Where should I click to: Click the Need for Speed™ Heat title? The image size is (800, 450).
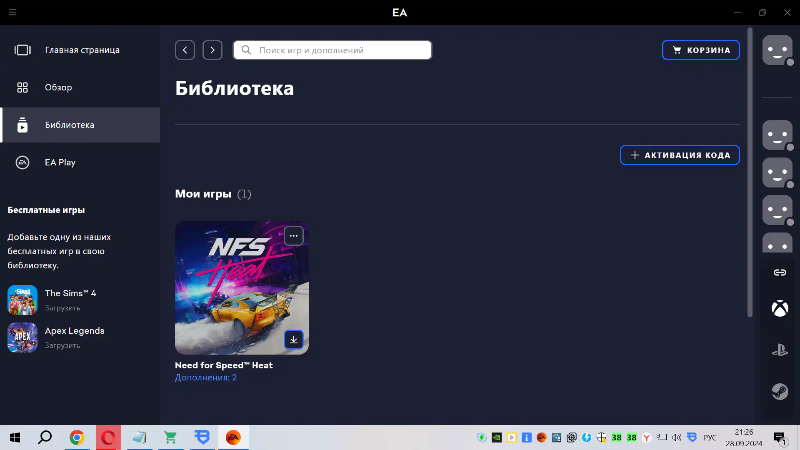tap(224, 365)
